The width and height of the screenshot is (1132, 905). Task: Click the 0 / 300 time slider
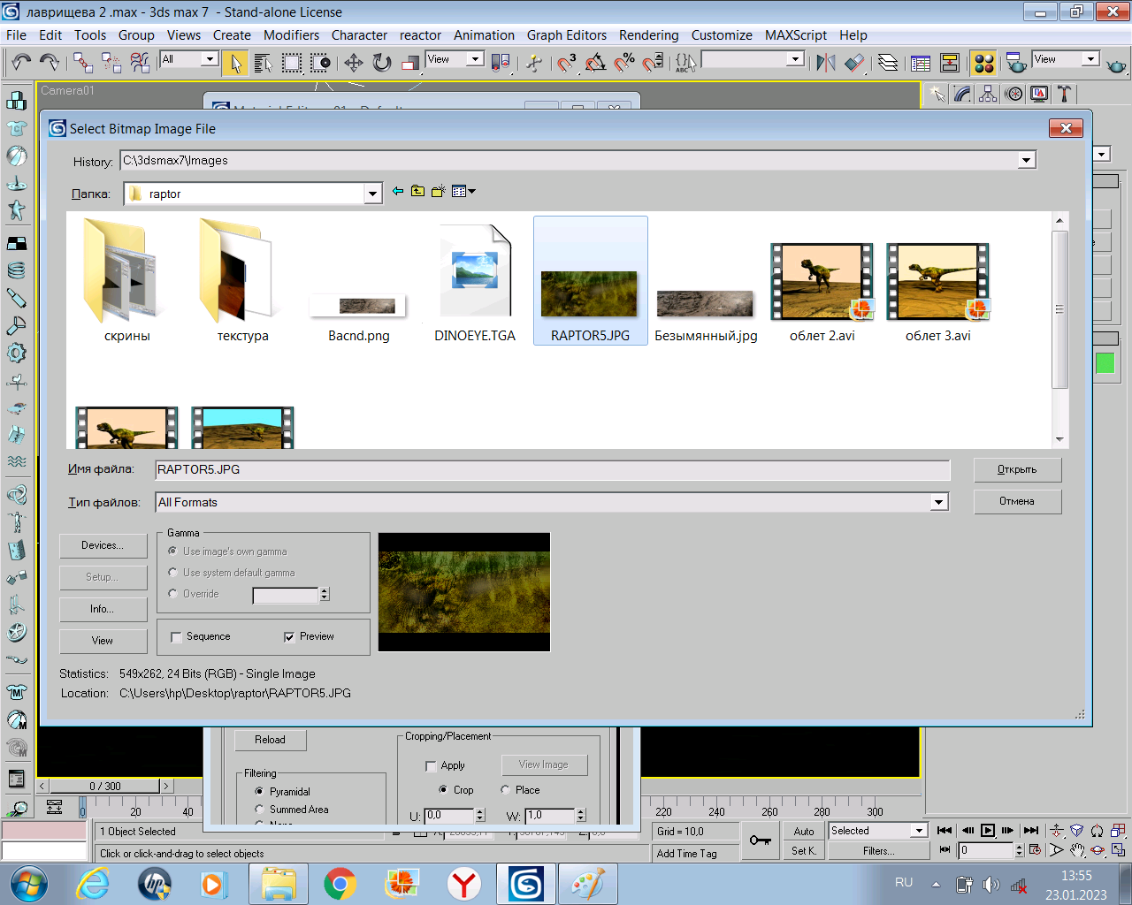click(105, 786)
